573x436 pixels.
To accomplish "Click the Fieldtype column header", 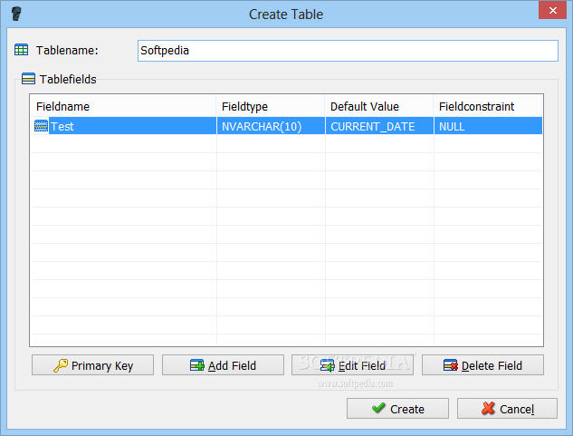I will 271,107.
